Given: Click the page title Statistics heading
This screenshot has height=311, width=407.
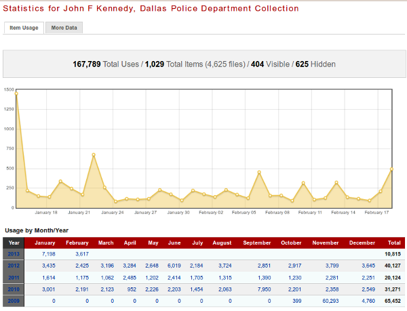Looking at the screenshot, I should point(151,8).
